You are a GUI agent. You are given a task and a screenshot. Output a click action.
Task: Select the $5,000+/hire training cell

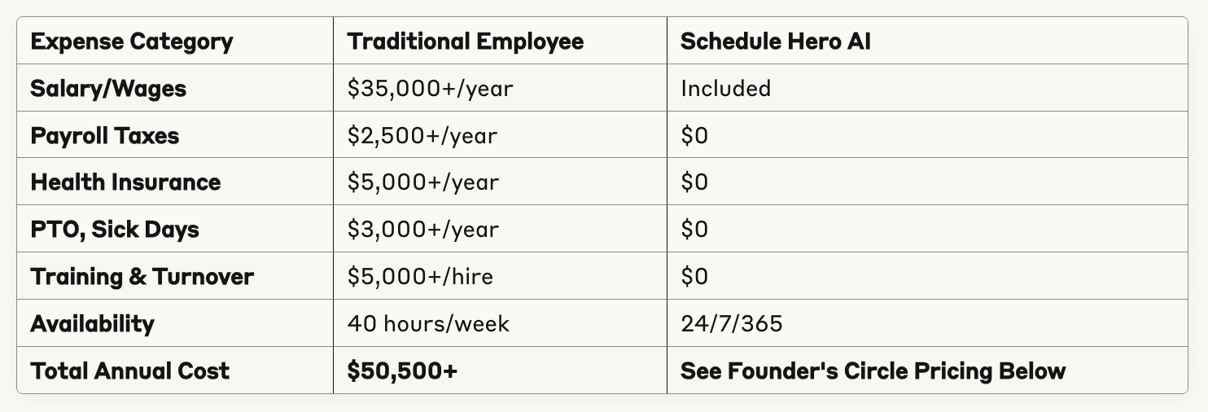pyautogui.click(x=420, y=276)
